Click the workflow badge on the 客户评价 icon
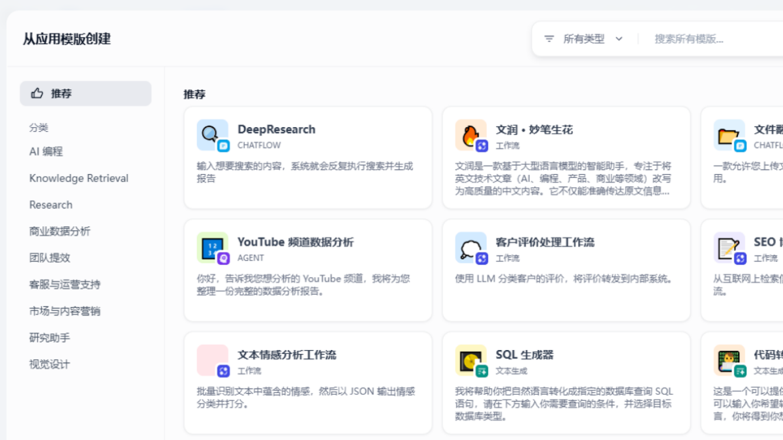 click(x=482, y=259)
